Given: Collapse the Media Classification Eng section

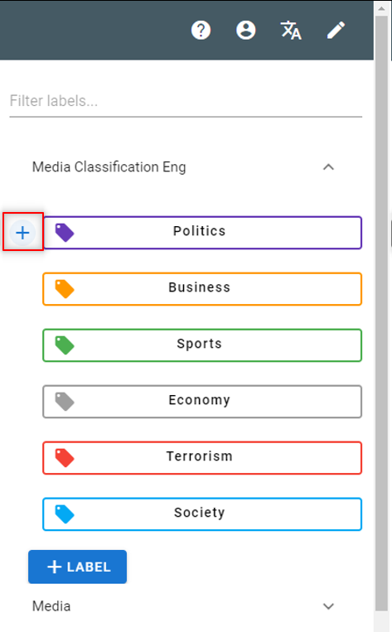Looking at the screenshot, I should (x=328, y=166).
